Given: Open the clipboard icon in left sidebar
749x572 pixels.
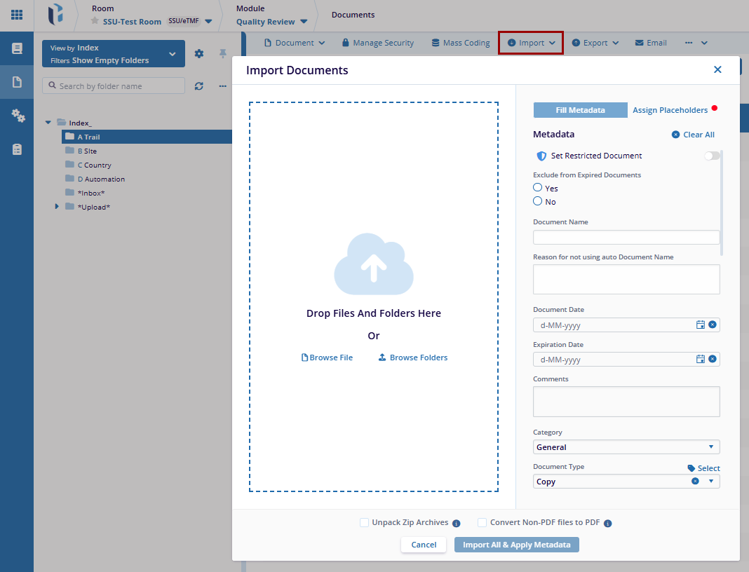Looking at the screenshot, I should (17, 149).
